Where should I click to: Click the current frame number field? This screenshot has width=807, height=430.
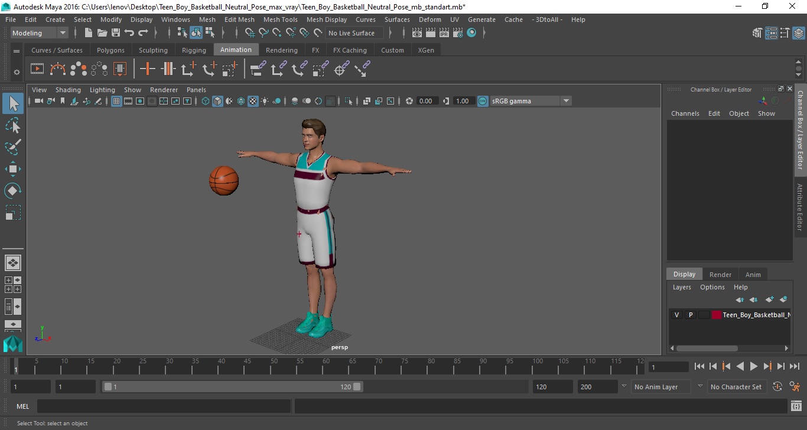(x=669, y=367)
